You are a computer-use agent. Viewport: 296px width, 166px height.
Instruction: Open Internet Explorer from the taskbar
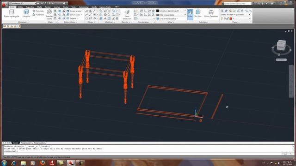tap(13, 163)
